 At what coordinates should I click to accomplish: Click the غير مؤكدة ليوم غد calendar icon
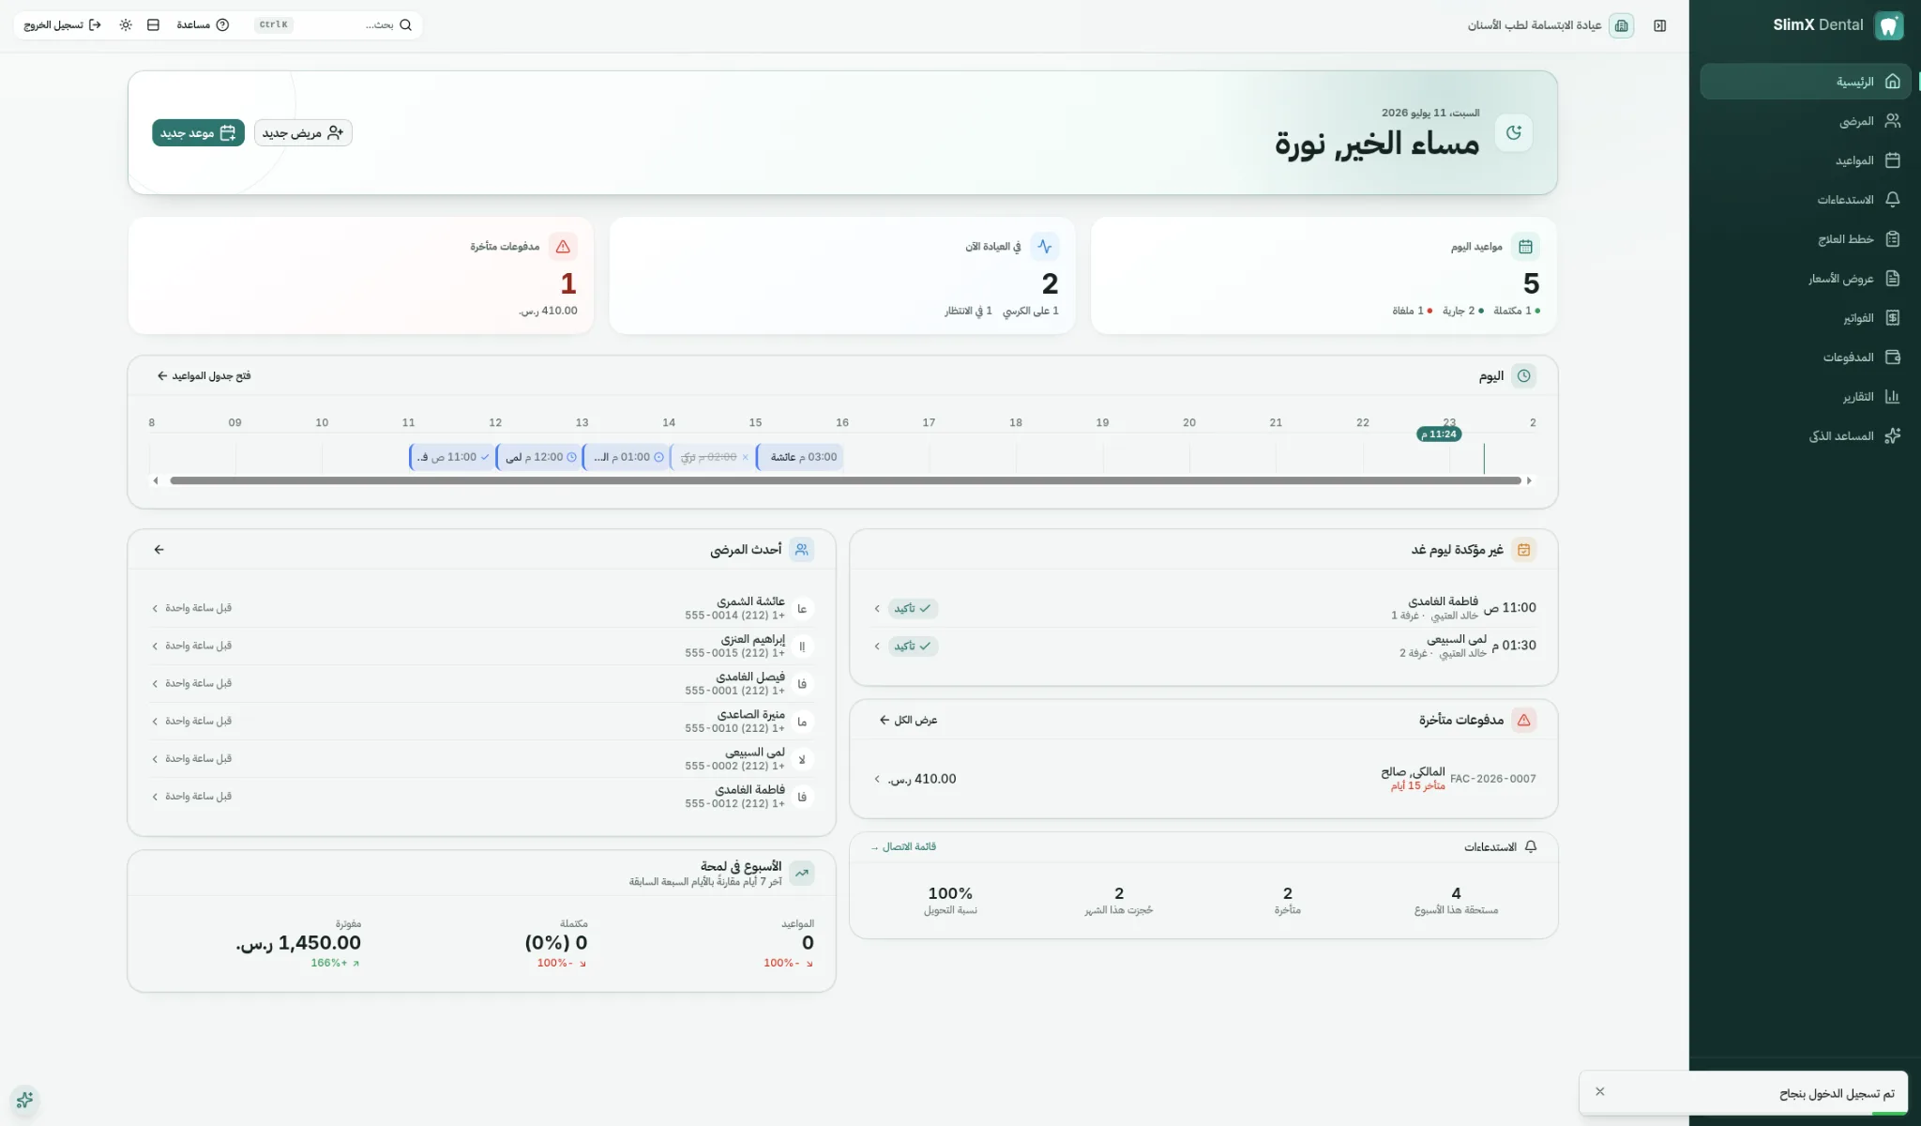point(1524,550)
